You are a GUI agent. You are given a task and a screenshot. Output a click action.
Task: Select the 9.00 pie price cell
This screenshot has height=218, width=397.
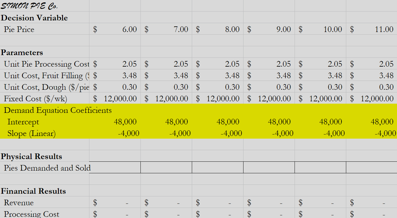click(x=269, y=29)
